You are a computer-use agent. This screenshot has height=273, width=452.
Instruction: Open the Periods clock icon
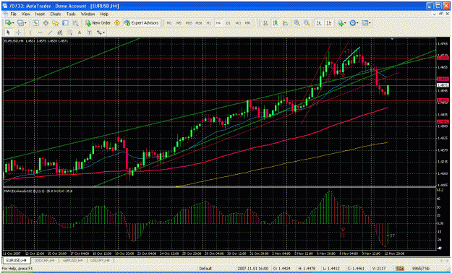(352, 23)
